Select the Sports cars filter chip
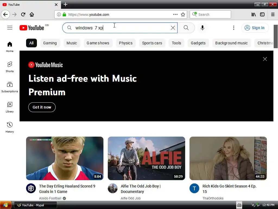Screen dimensions: 278x209 [x=152, y=43]
